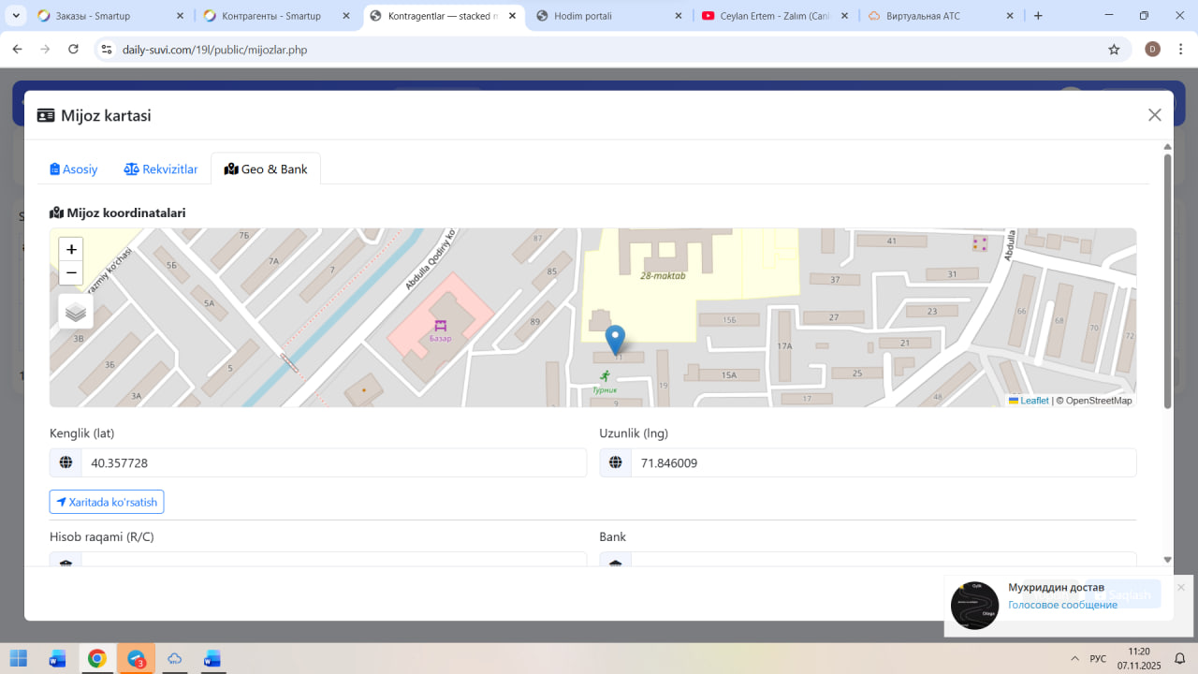
Task: Show hidden system tray icons
Action: pyautogui.click(x=1074, y=659)
